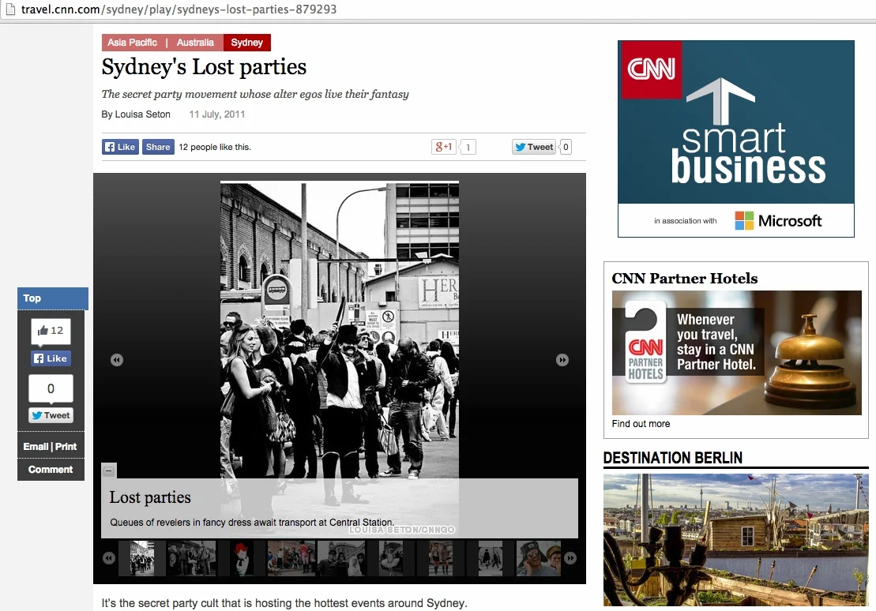Toggle the sidebar Facebook Like button
The width and height of the screenshot is (876, 611).
[50, 358]
